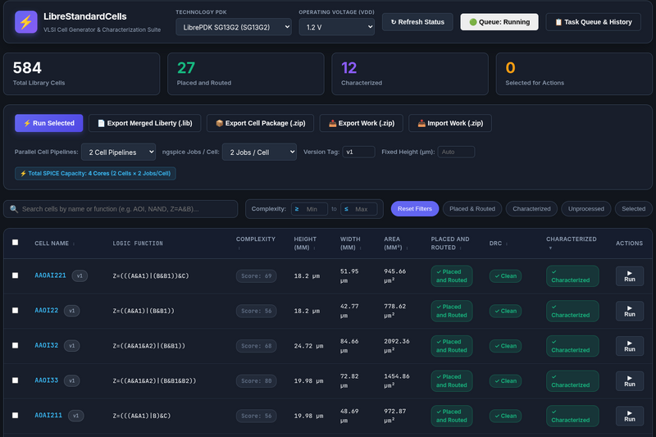Click the v1 version badge of AOAI211
656x437 pixels.
75,416
